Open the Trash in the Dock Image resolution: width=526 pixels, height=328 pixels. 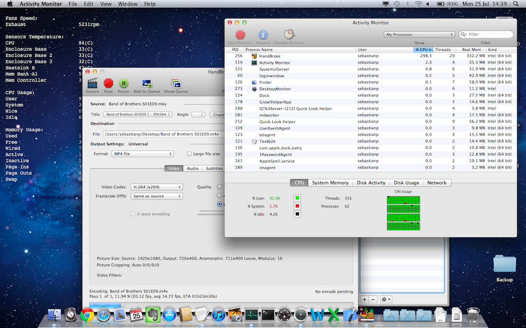(473, 315)
